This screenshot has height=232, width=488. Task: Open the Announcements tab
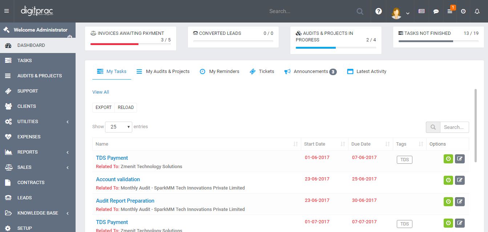coord(310,72)
